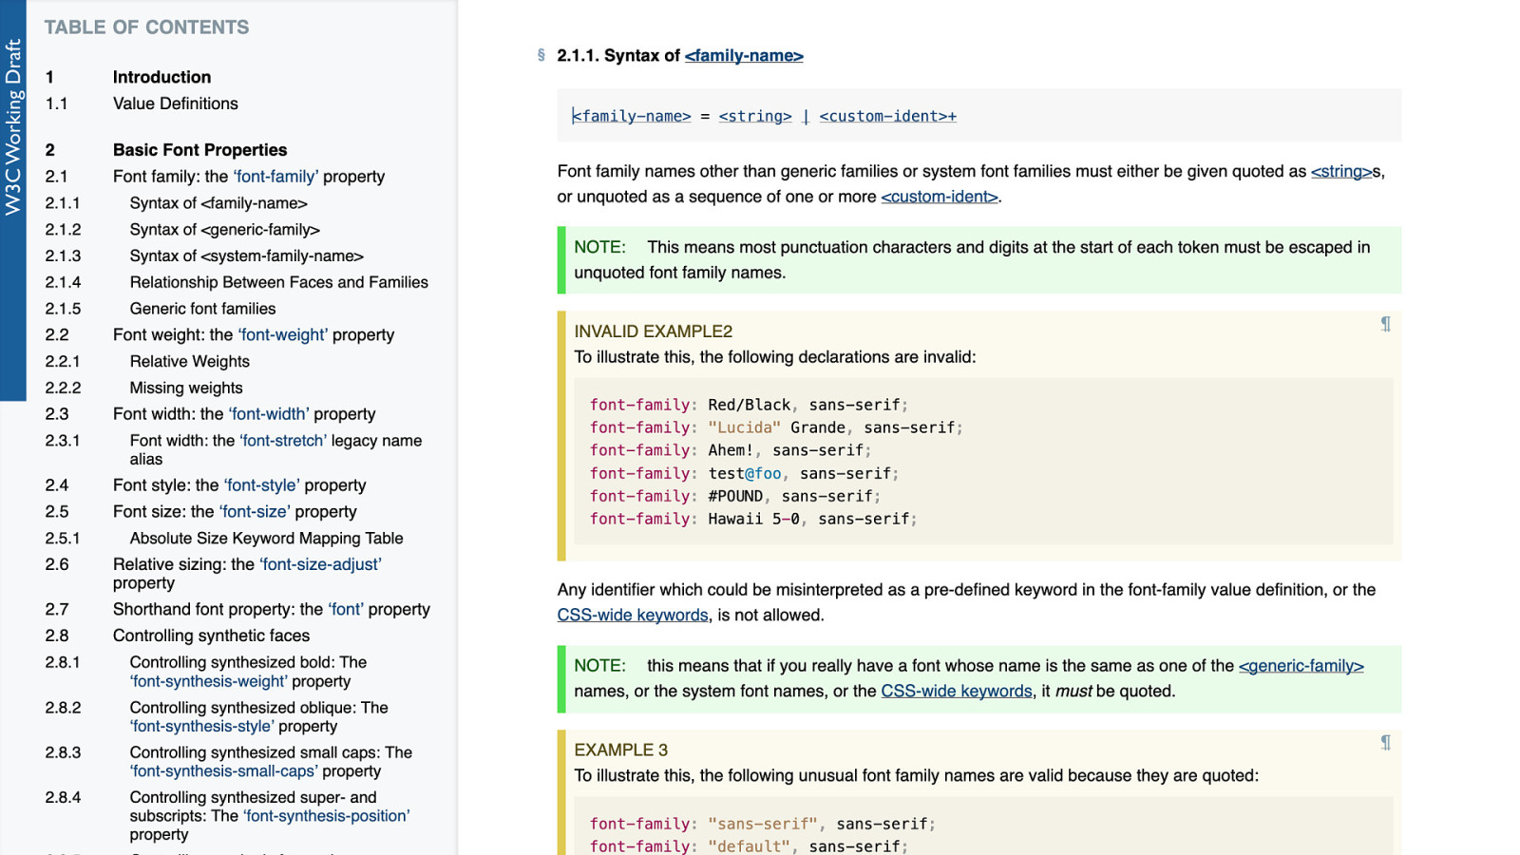1520x855 pixels.
Task: Click the vertical bar combinator link in grammar
Action: pyautogui.click(x=806, y=116)
